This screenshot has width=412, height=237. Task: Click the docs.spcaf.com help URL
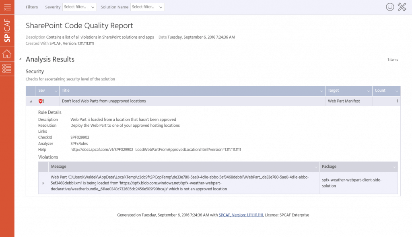click(x=156, y=150)
